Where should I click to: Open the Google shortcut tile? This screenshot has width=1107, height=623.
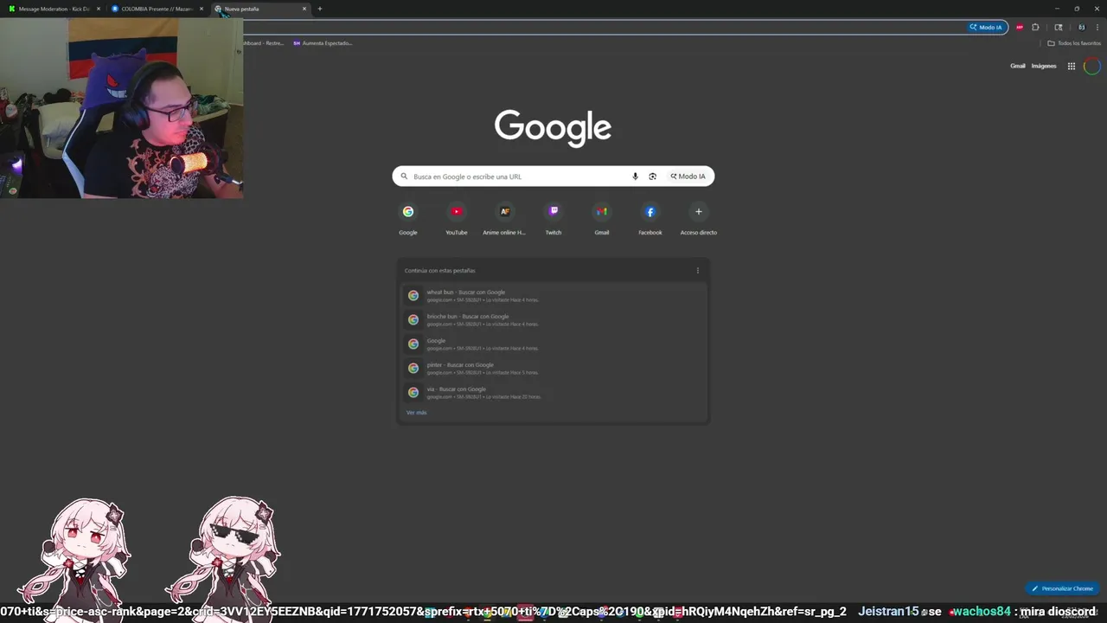(x=408, y=218)
